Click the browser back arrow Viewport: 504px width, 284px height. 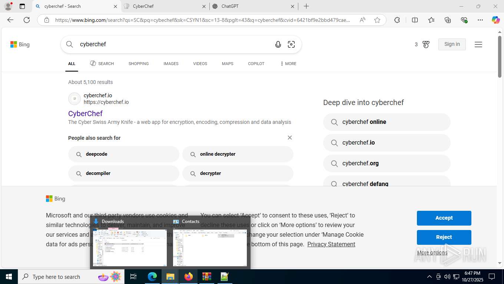[10, 20]
